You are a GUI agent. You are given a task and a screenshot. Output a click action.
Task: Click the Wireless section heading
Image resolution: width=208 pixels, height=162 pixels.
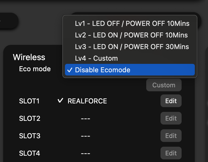(29, 57)
